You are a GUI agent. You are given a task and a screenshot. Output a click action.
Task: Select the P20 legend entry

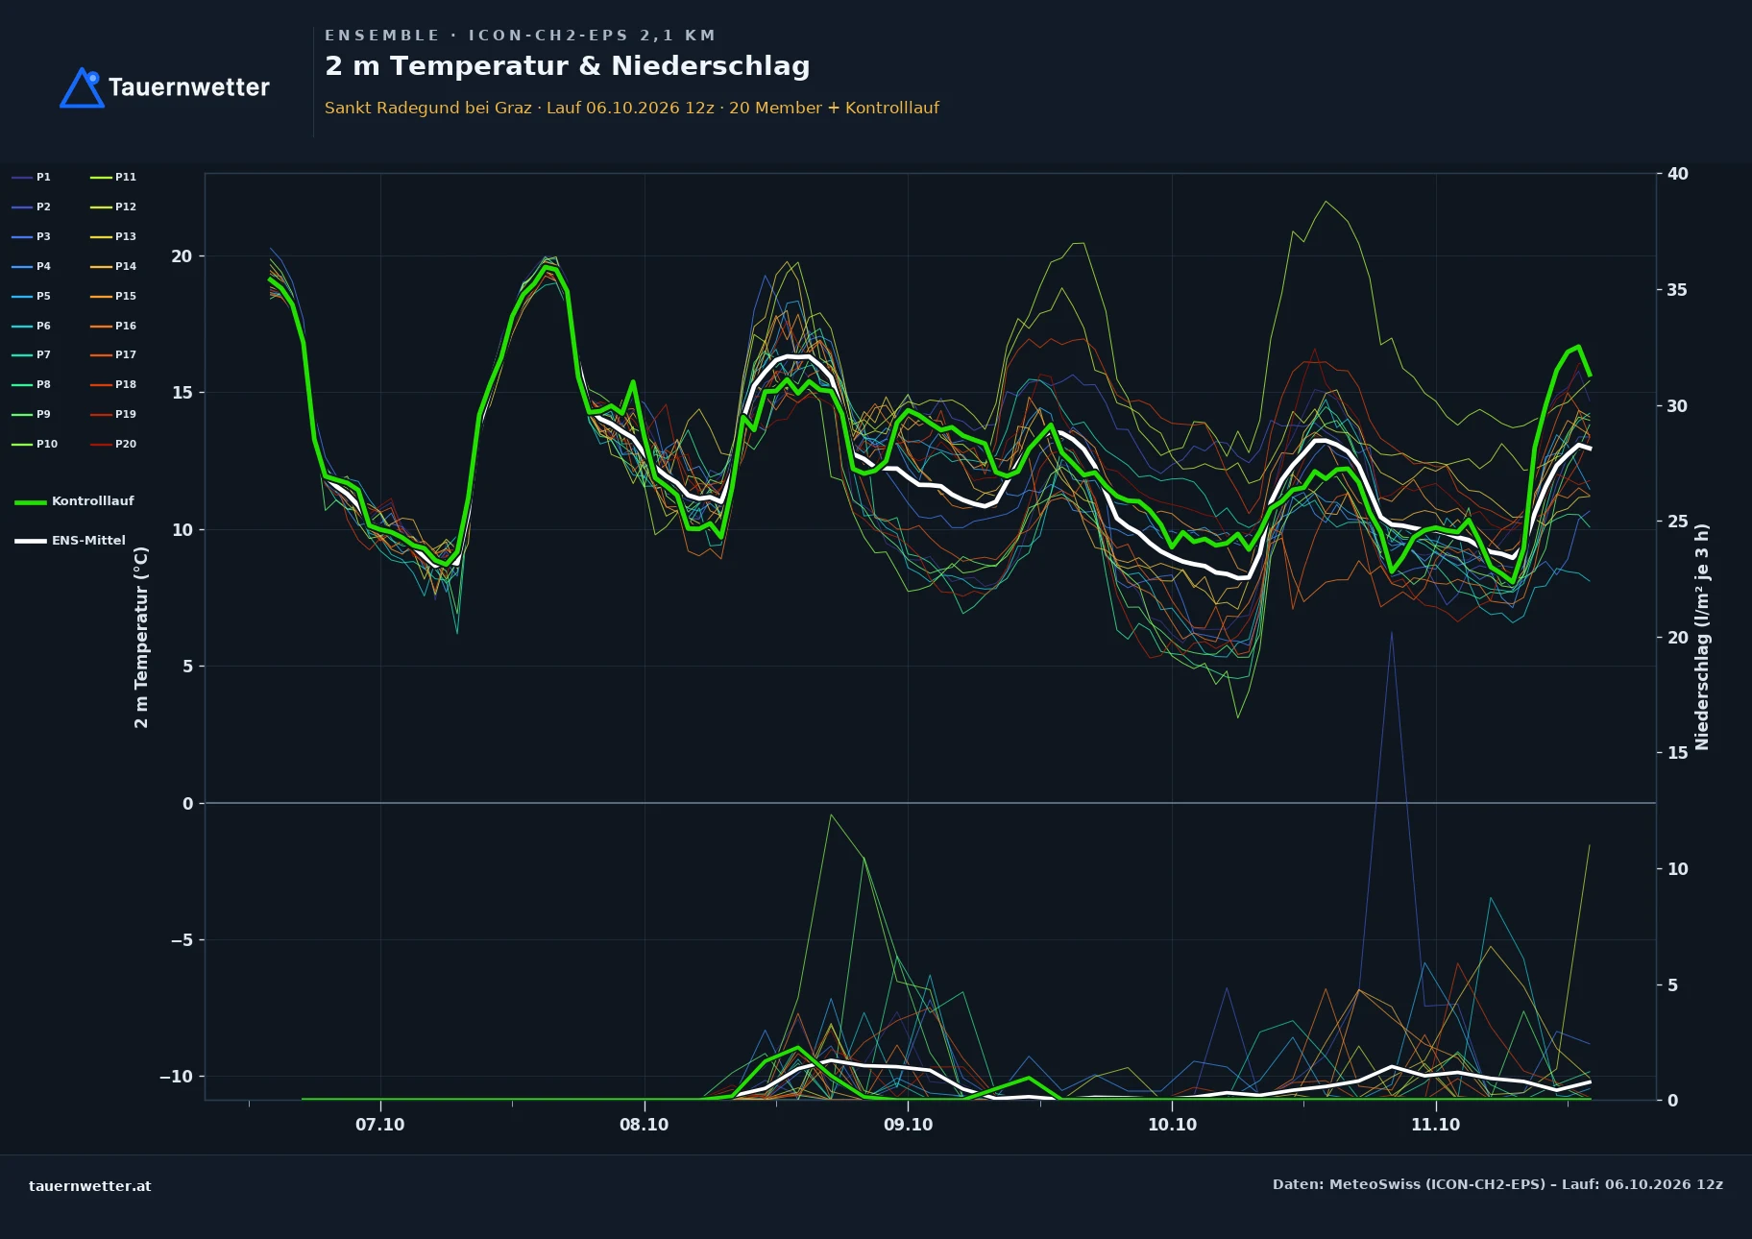click(x=113, y=444)
